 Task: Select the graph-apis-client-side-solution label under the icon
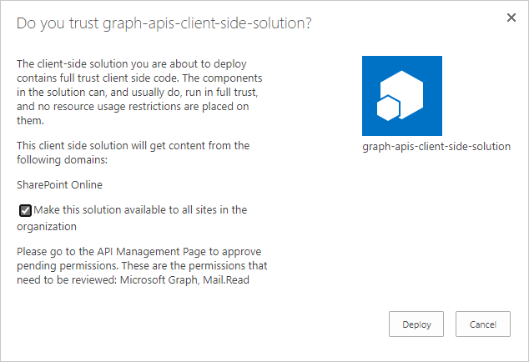coord(436,147)
